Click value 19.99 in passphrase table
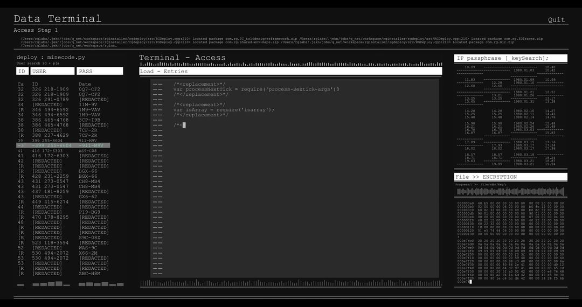This screenshot has height=307, width=582. point(497,164)
